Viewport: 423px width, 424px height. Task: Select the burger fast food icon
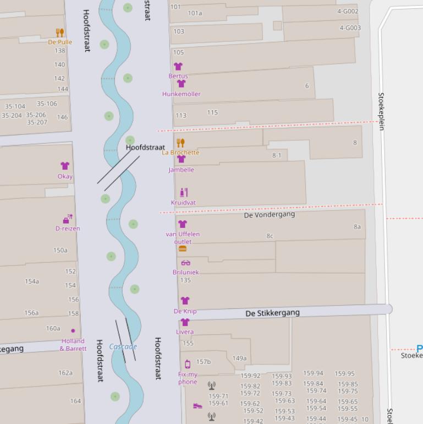tap(183, 249)
